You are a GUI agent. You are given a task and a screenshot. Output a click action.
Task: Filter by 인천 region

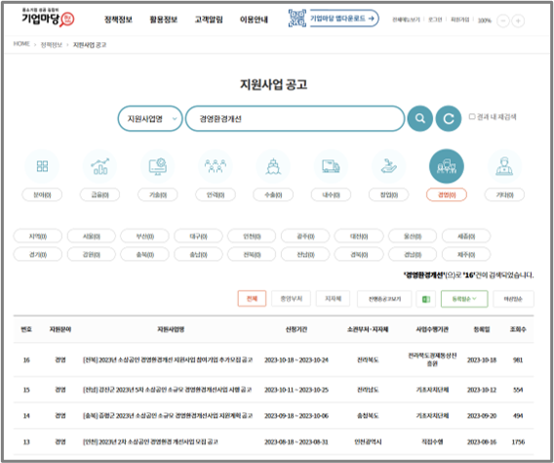click(252, 236)
